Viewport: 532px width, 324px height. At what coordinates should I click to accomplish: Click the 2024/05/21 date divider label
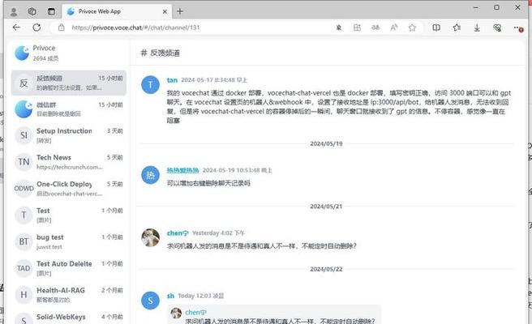point(326,207)
